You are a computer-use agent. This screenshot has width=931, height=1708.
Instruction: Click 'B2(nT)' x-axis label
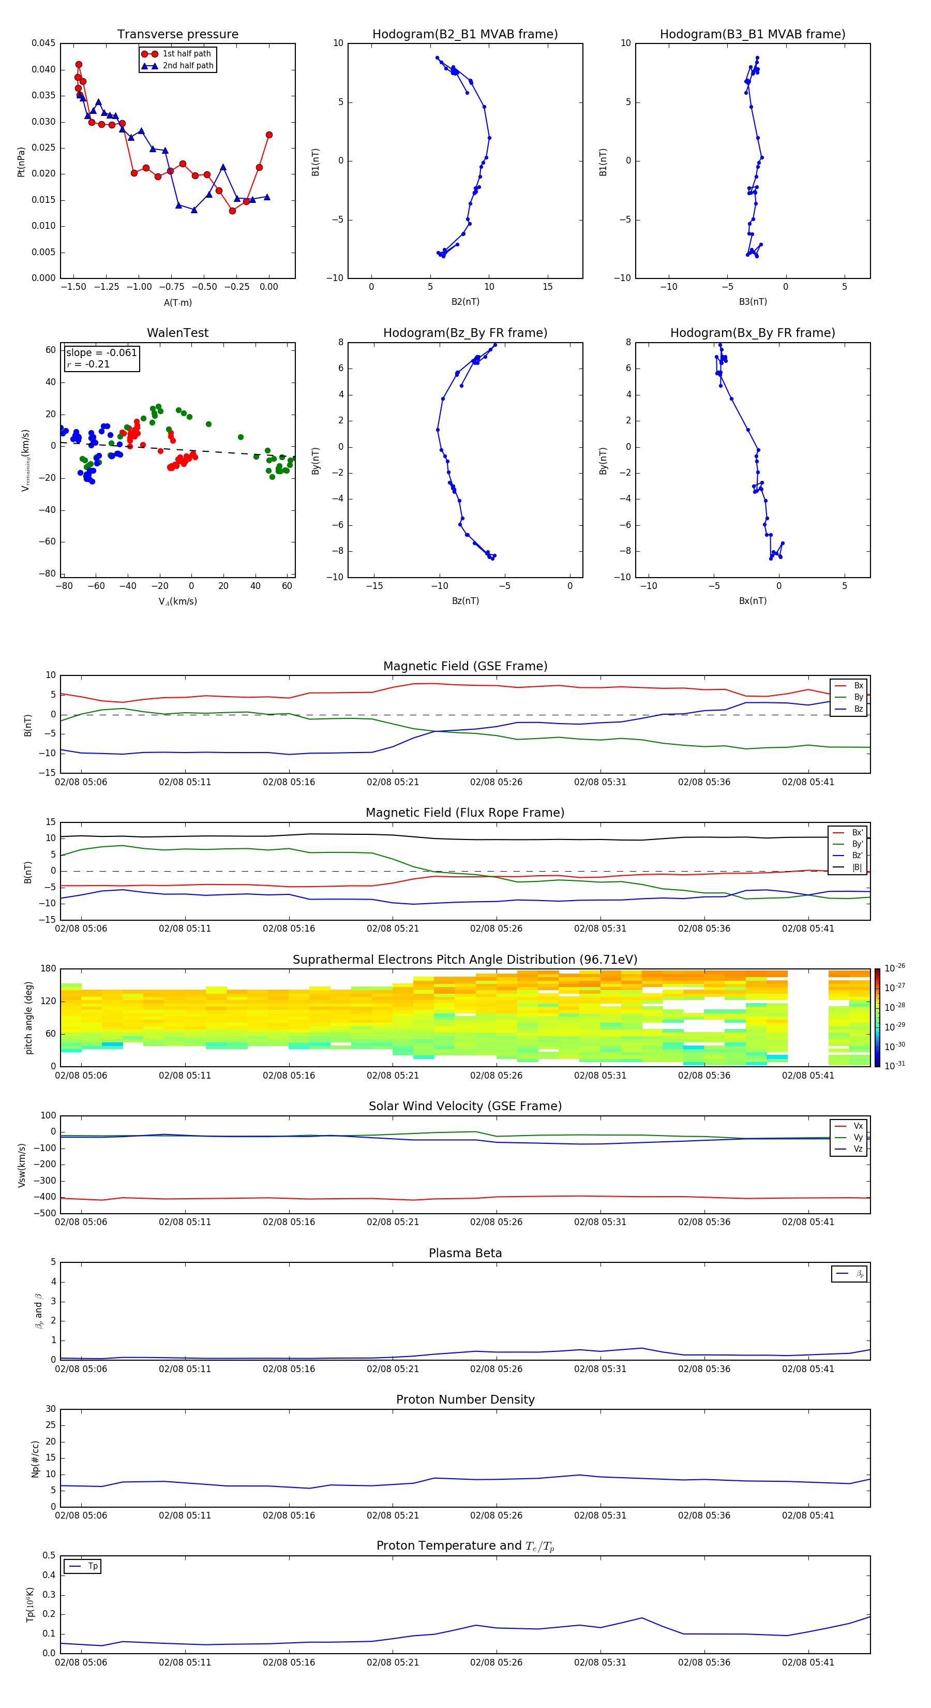tap(465, 302)
